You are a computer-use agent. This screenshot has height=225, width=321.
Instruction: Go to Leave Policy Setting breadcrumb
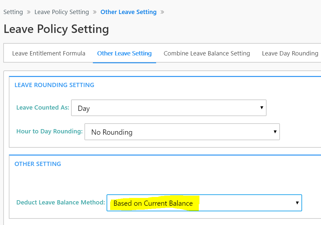62,12
